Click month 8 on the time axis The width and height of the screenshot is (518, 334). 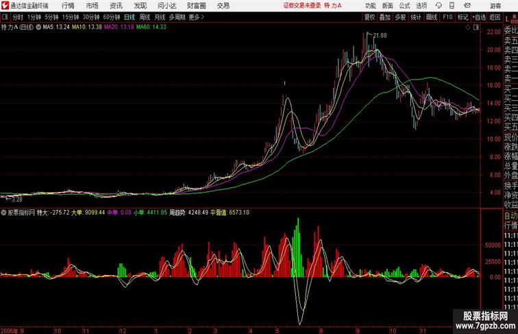[321, 331]
